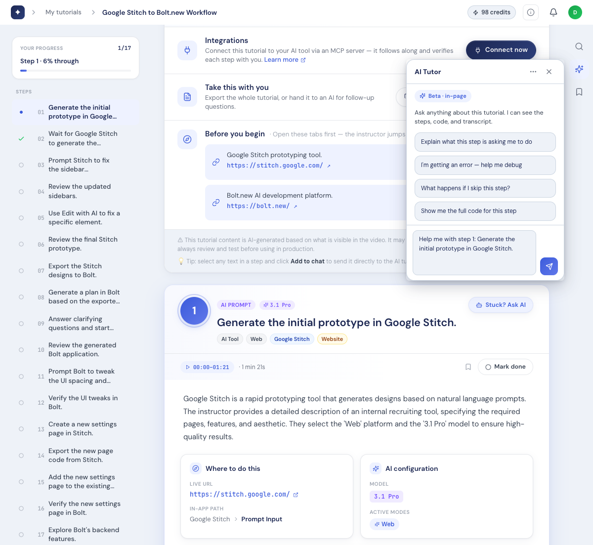This screenshot has height=545, width=593.
Task: Play the 00:00-01:21 video segment
Action: (208, 367)
